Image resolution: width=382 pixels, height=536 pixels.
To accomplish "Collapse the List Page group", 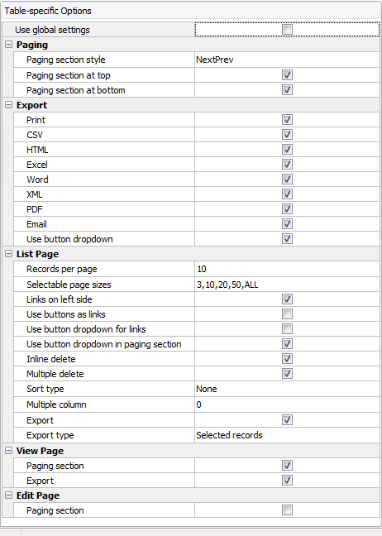I will point(9,254).
